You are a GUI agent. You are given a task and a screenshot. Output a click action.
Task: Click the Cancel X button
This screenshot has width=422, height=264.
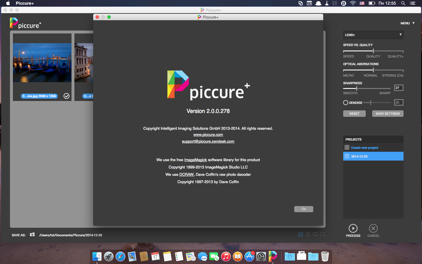pos(373,228)
